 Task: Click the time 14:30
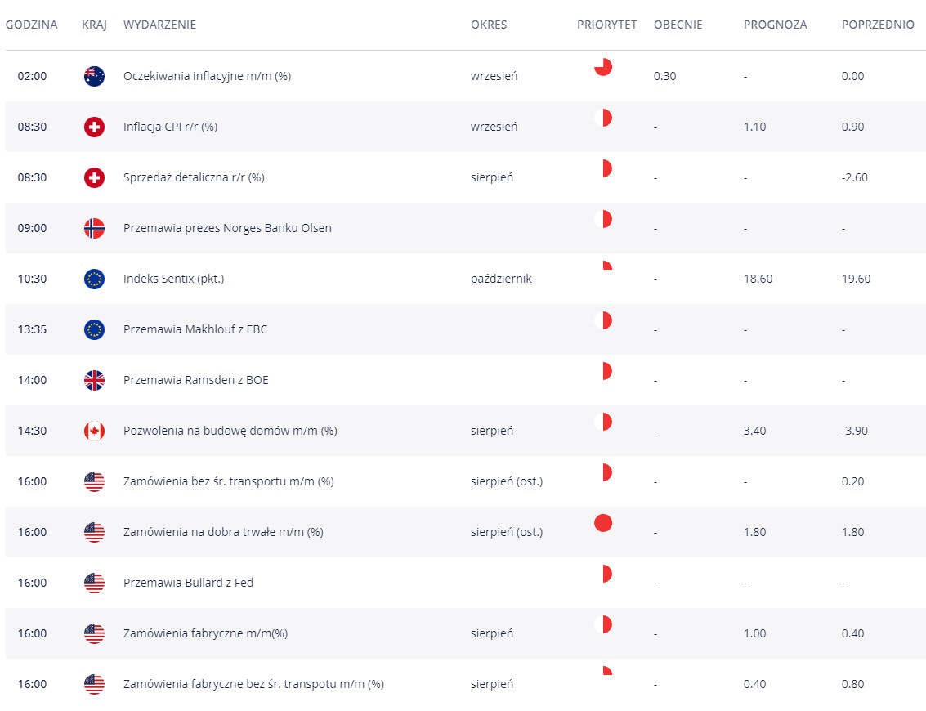(32, 431)
